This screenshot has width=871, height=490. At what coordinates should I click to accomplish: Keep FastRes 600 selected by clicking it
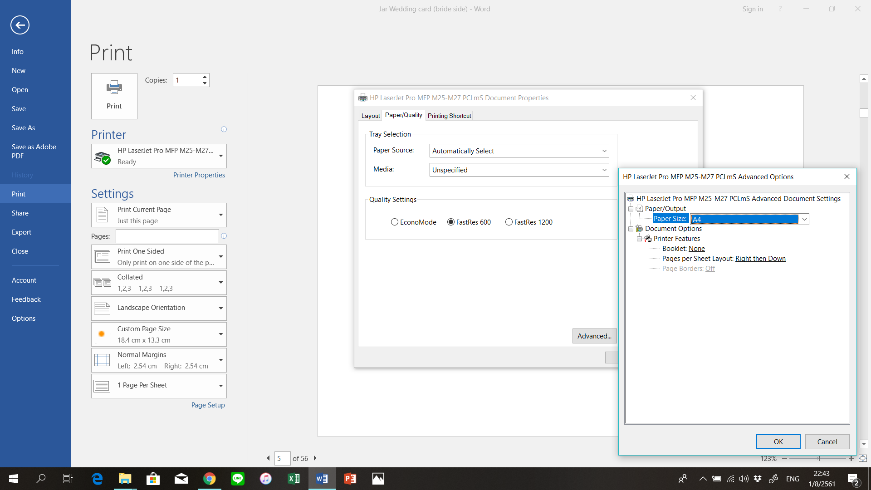[x=450, y=222]
